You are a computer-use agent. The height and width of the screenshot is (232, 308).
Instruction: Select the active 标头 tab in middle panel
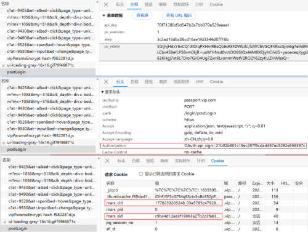coord(120,82)
